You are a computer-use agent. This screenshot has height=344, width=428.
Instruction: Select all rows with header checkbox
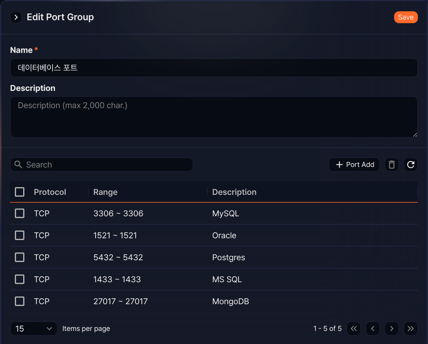pyautogui.click(x=20, y=192)
